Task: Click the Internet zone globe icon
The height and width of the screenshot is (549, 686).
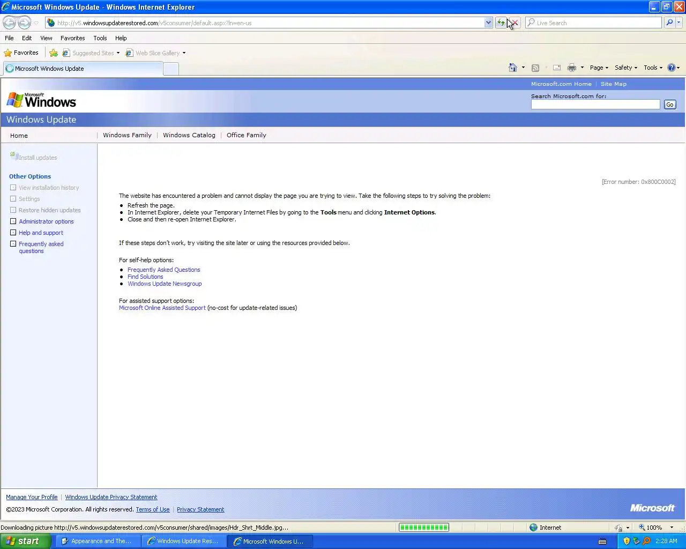Action: tap(533, 527)
